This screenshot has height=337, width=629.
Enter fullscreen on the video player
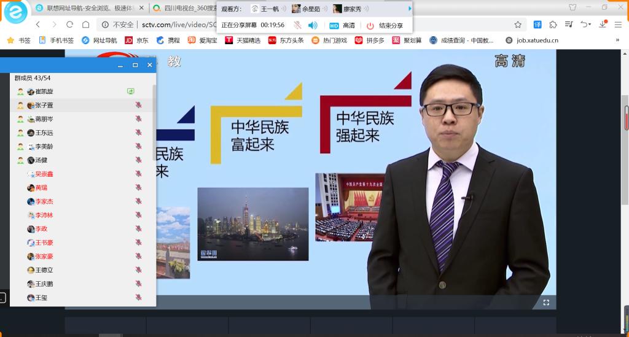click(x=545, y=302)
